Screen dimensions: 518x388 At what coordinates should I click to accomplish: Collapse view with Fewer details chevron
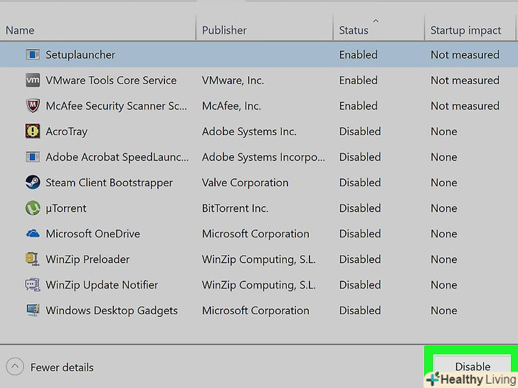pos(15,367)
